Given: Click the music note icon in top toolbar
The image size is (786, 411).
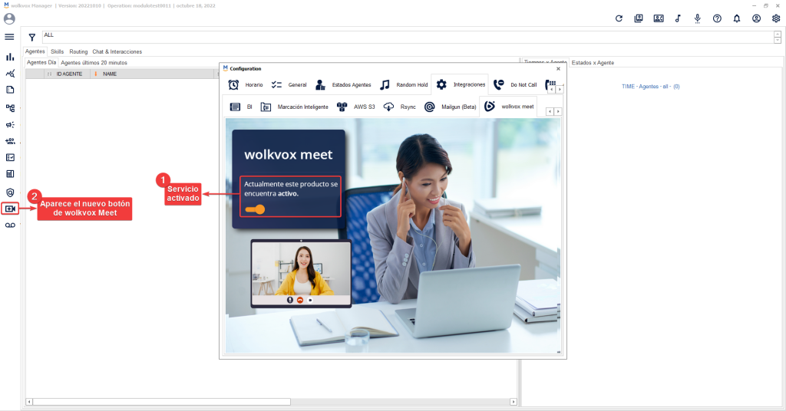Looking at the screenshot, I should tap(678, 18).
